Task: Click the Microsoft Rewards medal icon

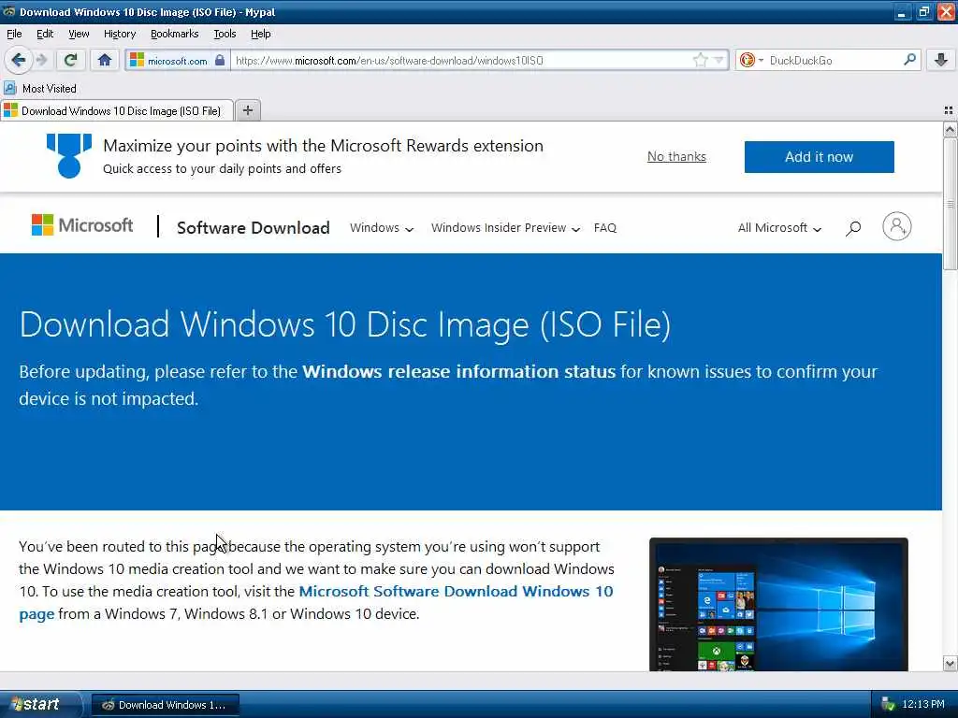Action: (x=69, y=156)
